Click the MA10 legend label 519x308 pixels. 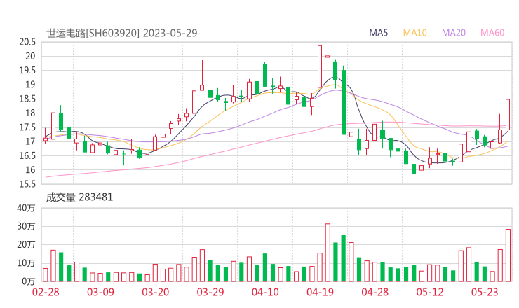414,33
